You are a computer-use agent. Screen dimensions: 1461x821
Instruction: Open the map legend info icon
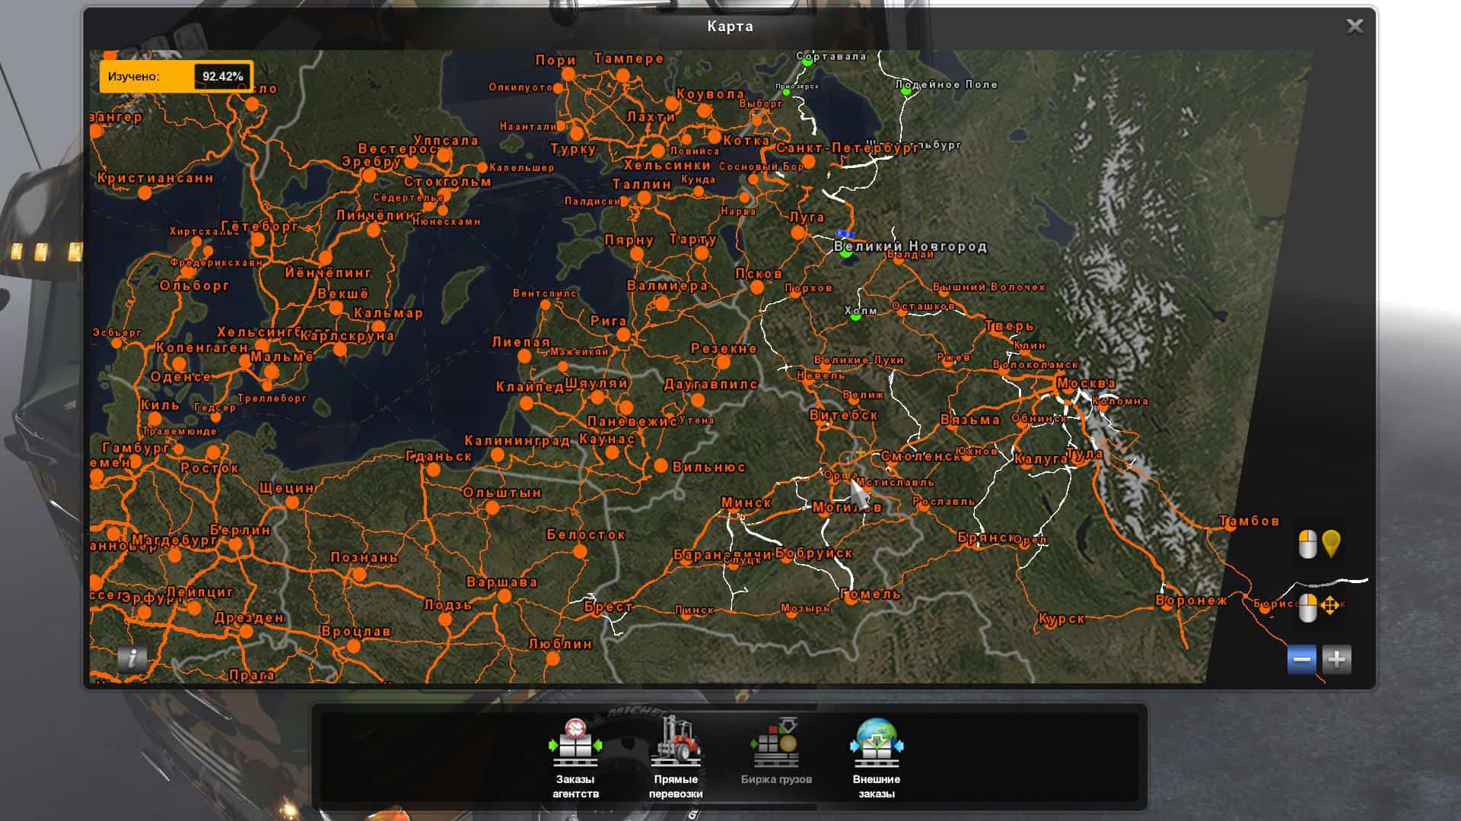tap(132, 658)
